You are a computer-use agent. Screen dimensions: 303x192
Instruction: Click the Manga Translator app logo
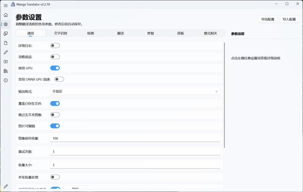tap(13, 4)
